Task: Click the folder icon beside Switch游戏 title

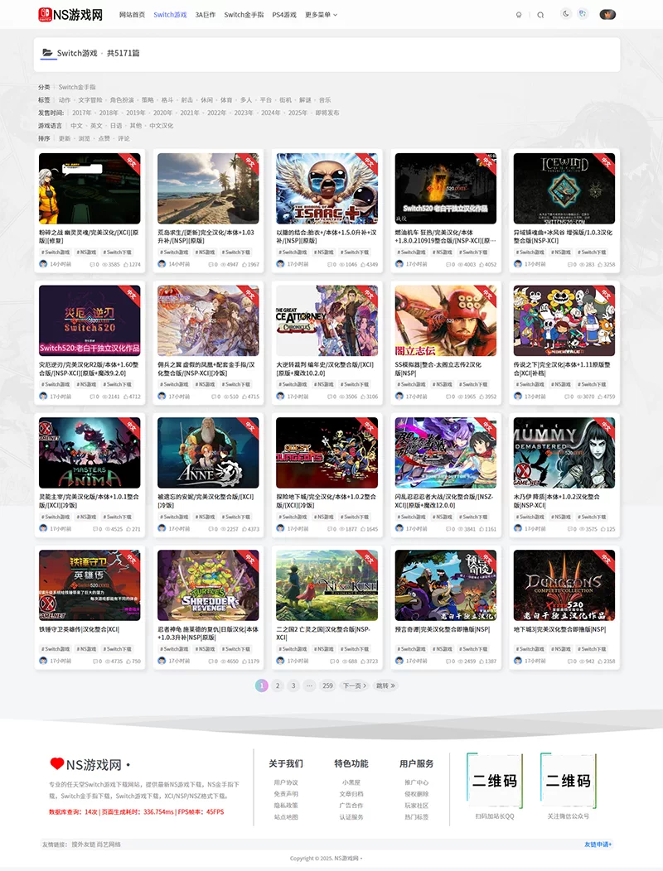Action: [48, 53]
